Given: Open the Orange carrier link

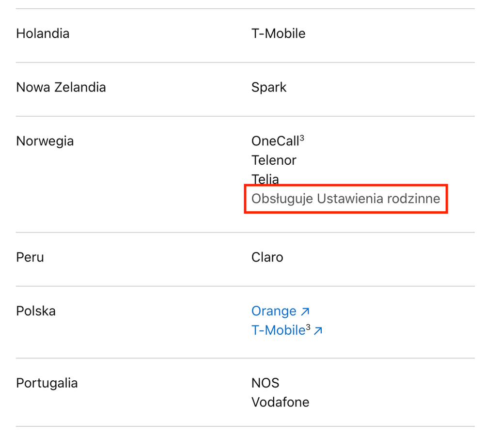Looking at the screenshot, I should (274, 311).
